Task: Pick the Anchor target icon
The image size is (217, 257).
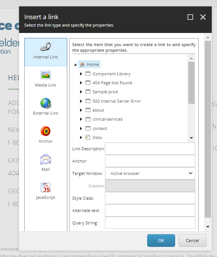Action: click(46, 131)
